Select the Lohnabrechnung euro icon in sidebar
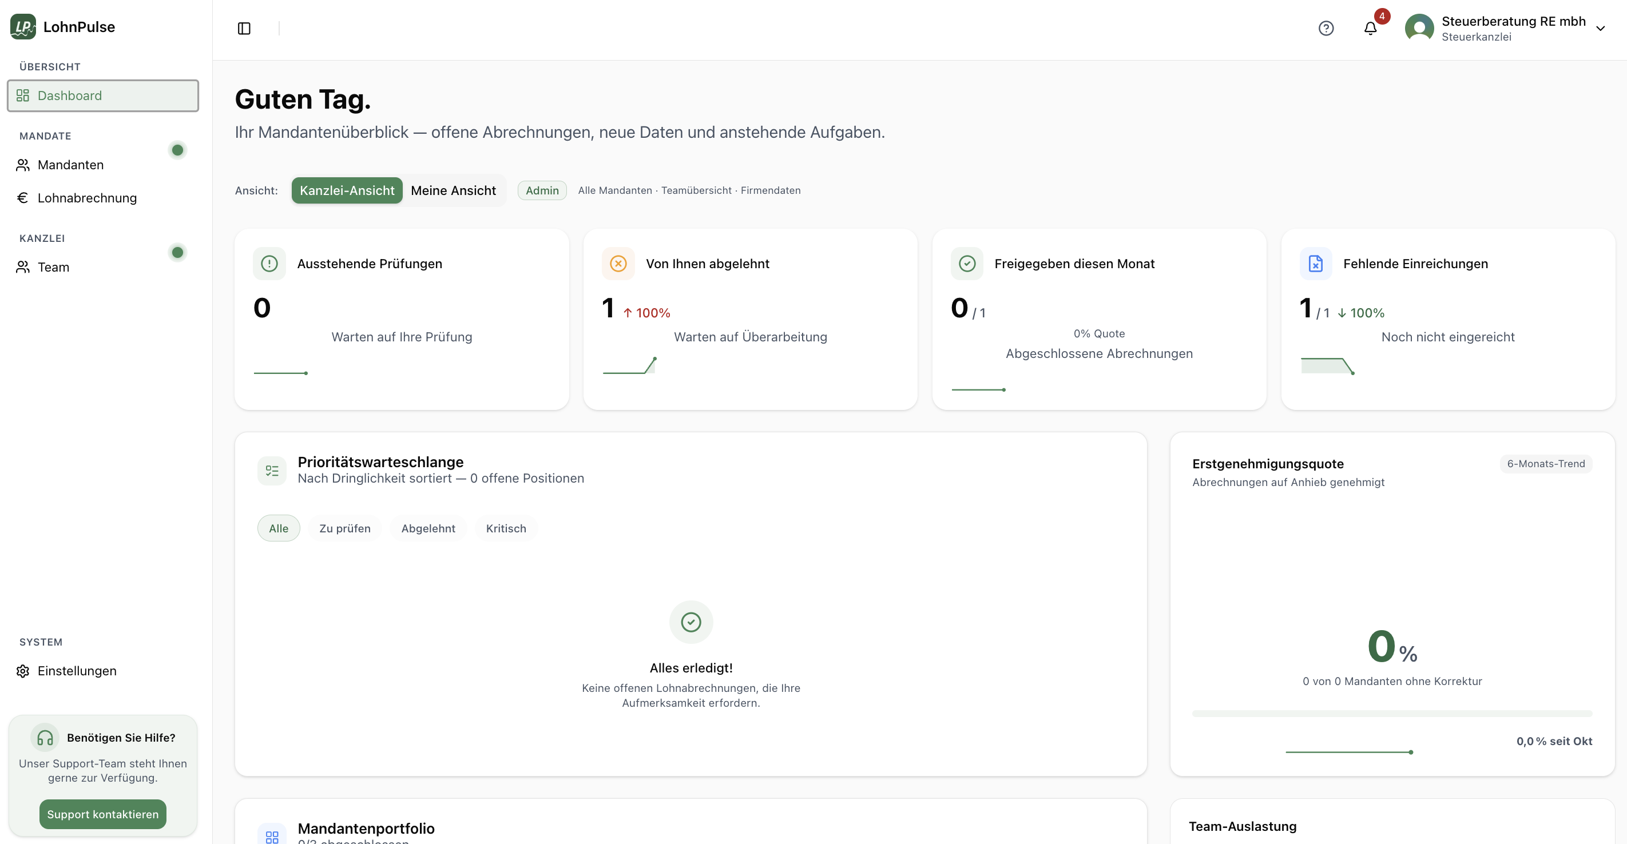The width and height of the screenshot is (1627, 844). click(23, 198)
